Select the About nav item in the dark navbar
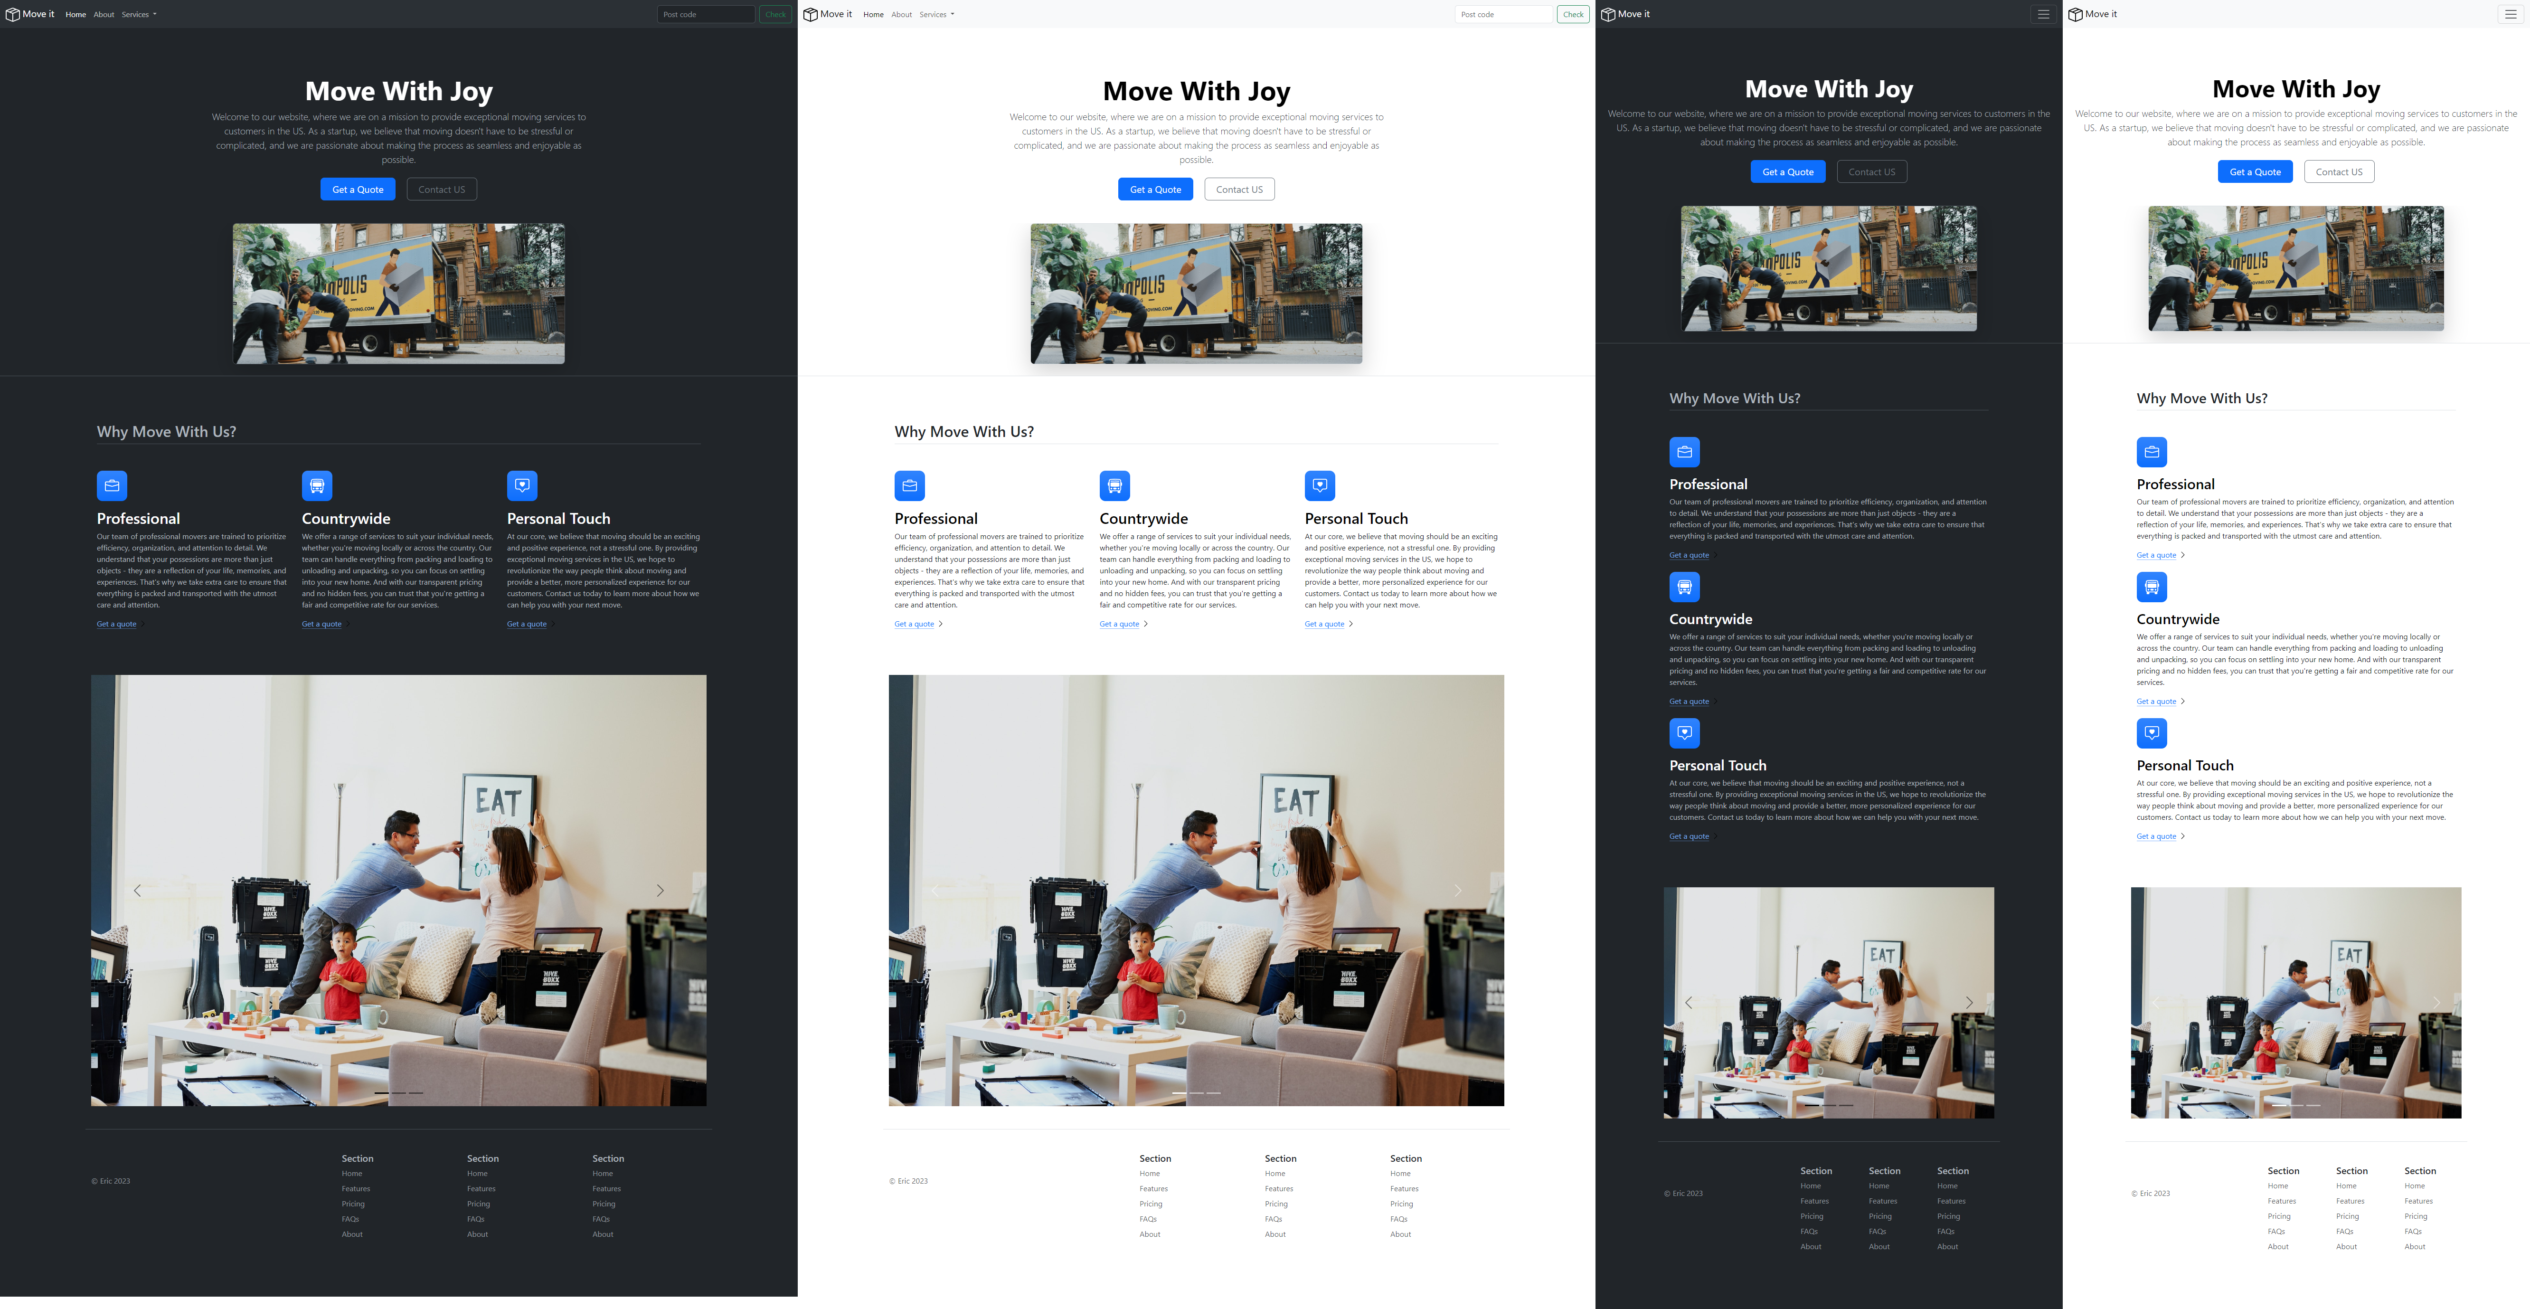 104,15
